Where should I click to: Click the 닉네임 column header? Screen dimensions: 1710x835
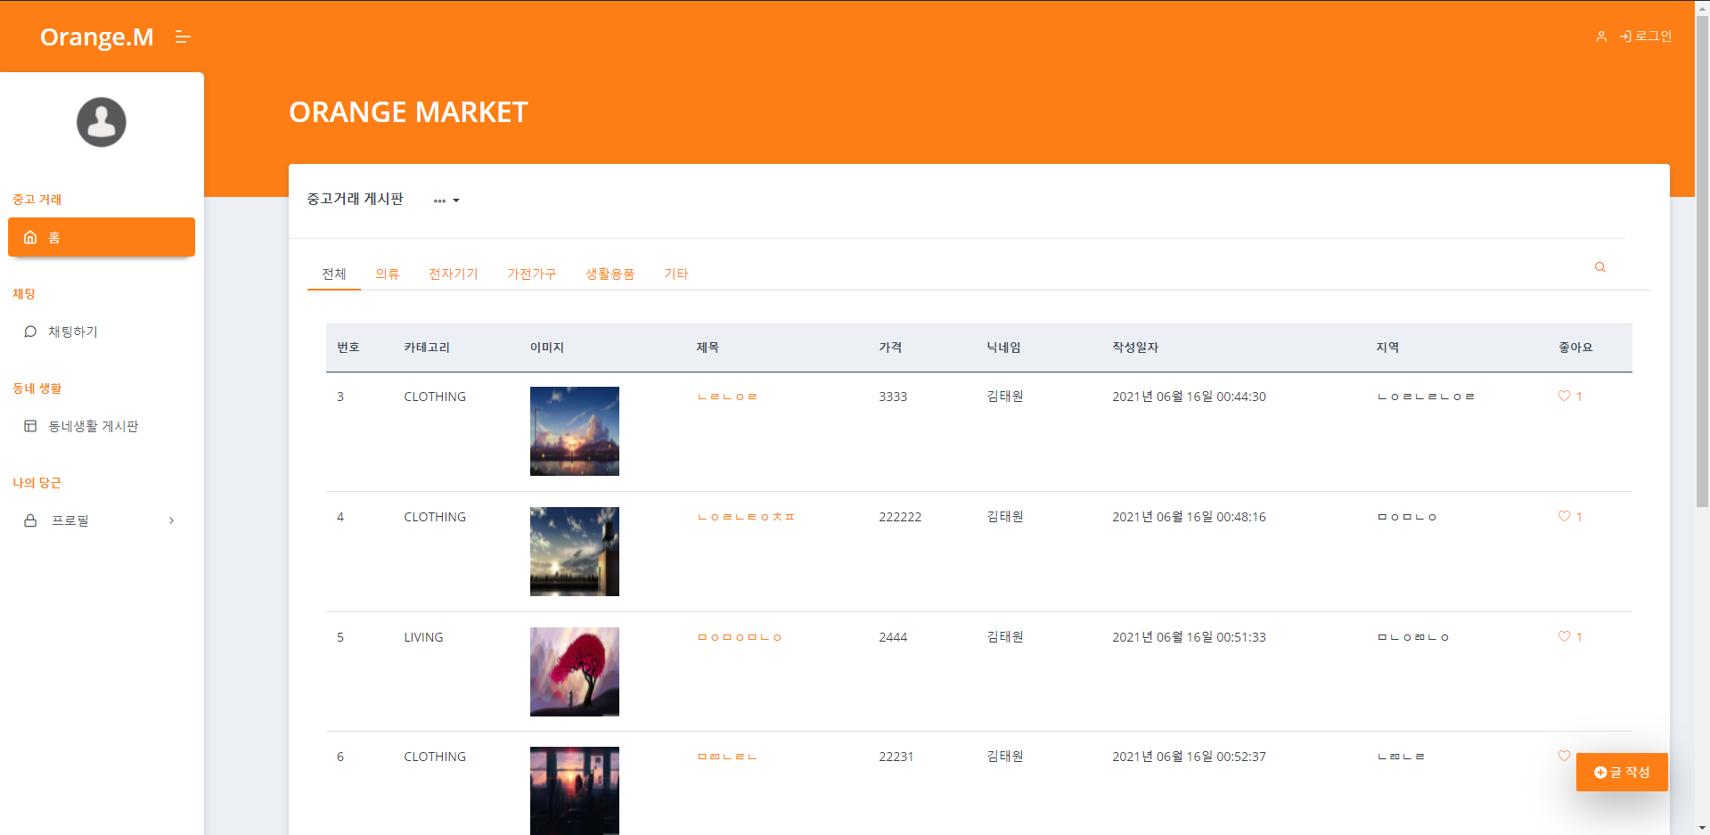point(1003,348)
